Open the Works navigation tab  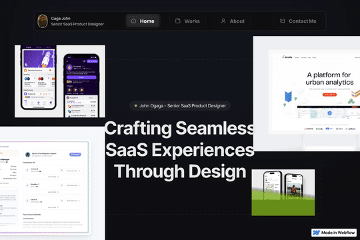(187, 21)
